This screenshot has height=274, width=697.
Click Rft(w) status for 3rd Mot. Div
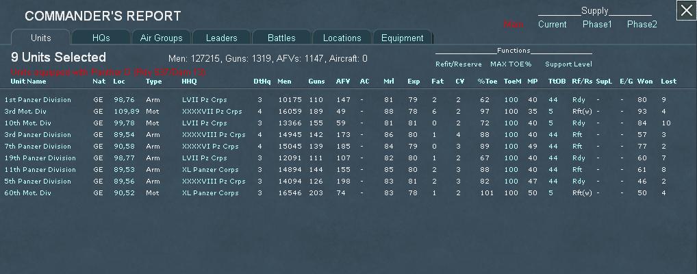point(582,111)
